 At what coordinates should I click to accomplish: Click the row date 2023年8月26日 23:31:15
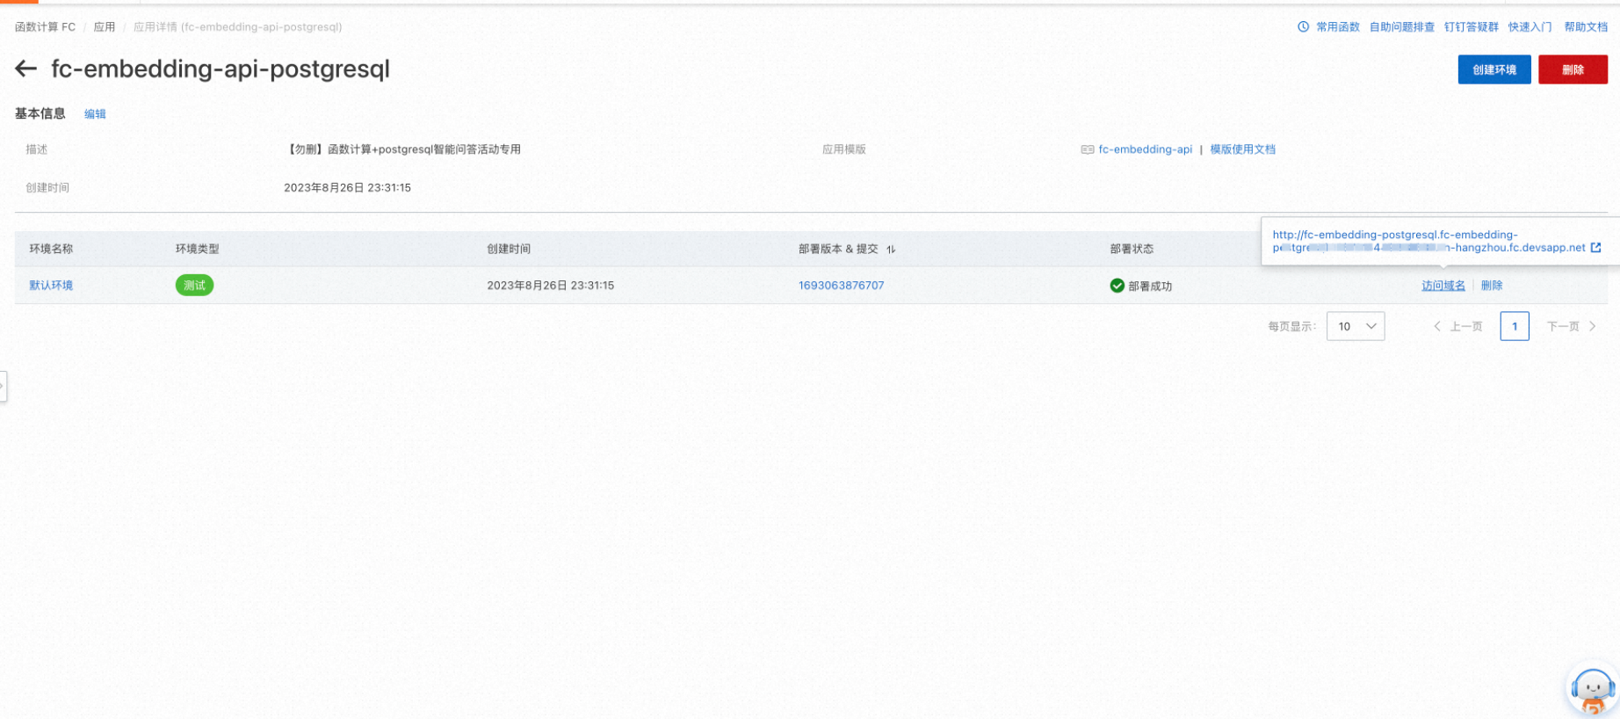pos(550,286)
